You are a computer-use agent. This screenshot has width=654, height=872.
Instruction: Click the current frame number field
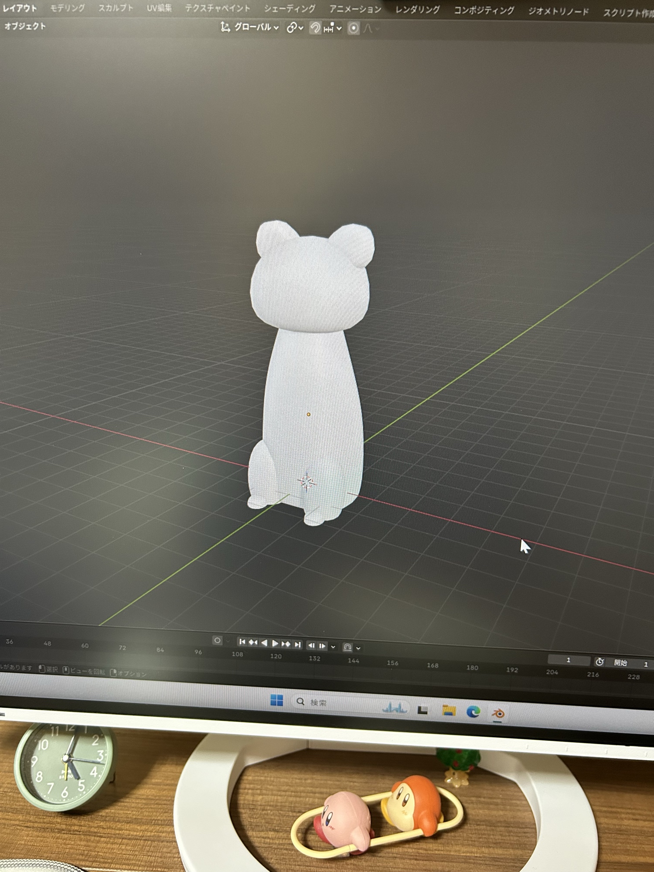[x=568, y=660]
